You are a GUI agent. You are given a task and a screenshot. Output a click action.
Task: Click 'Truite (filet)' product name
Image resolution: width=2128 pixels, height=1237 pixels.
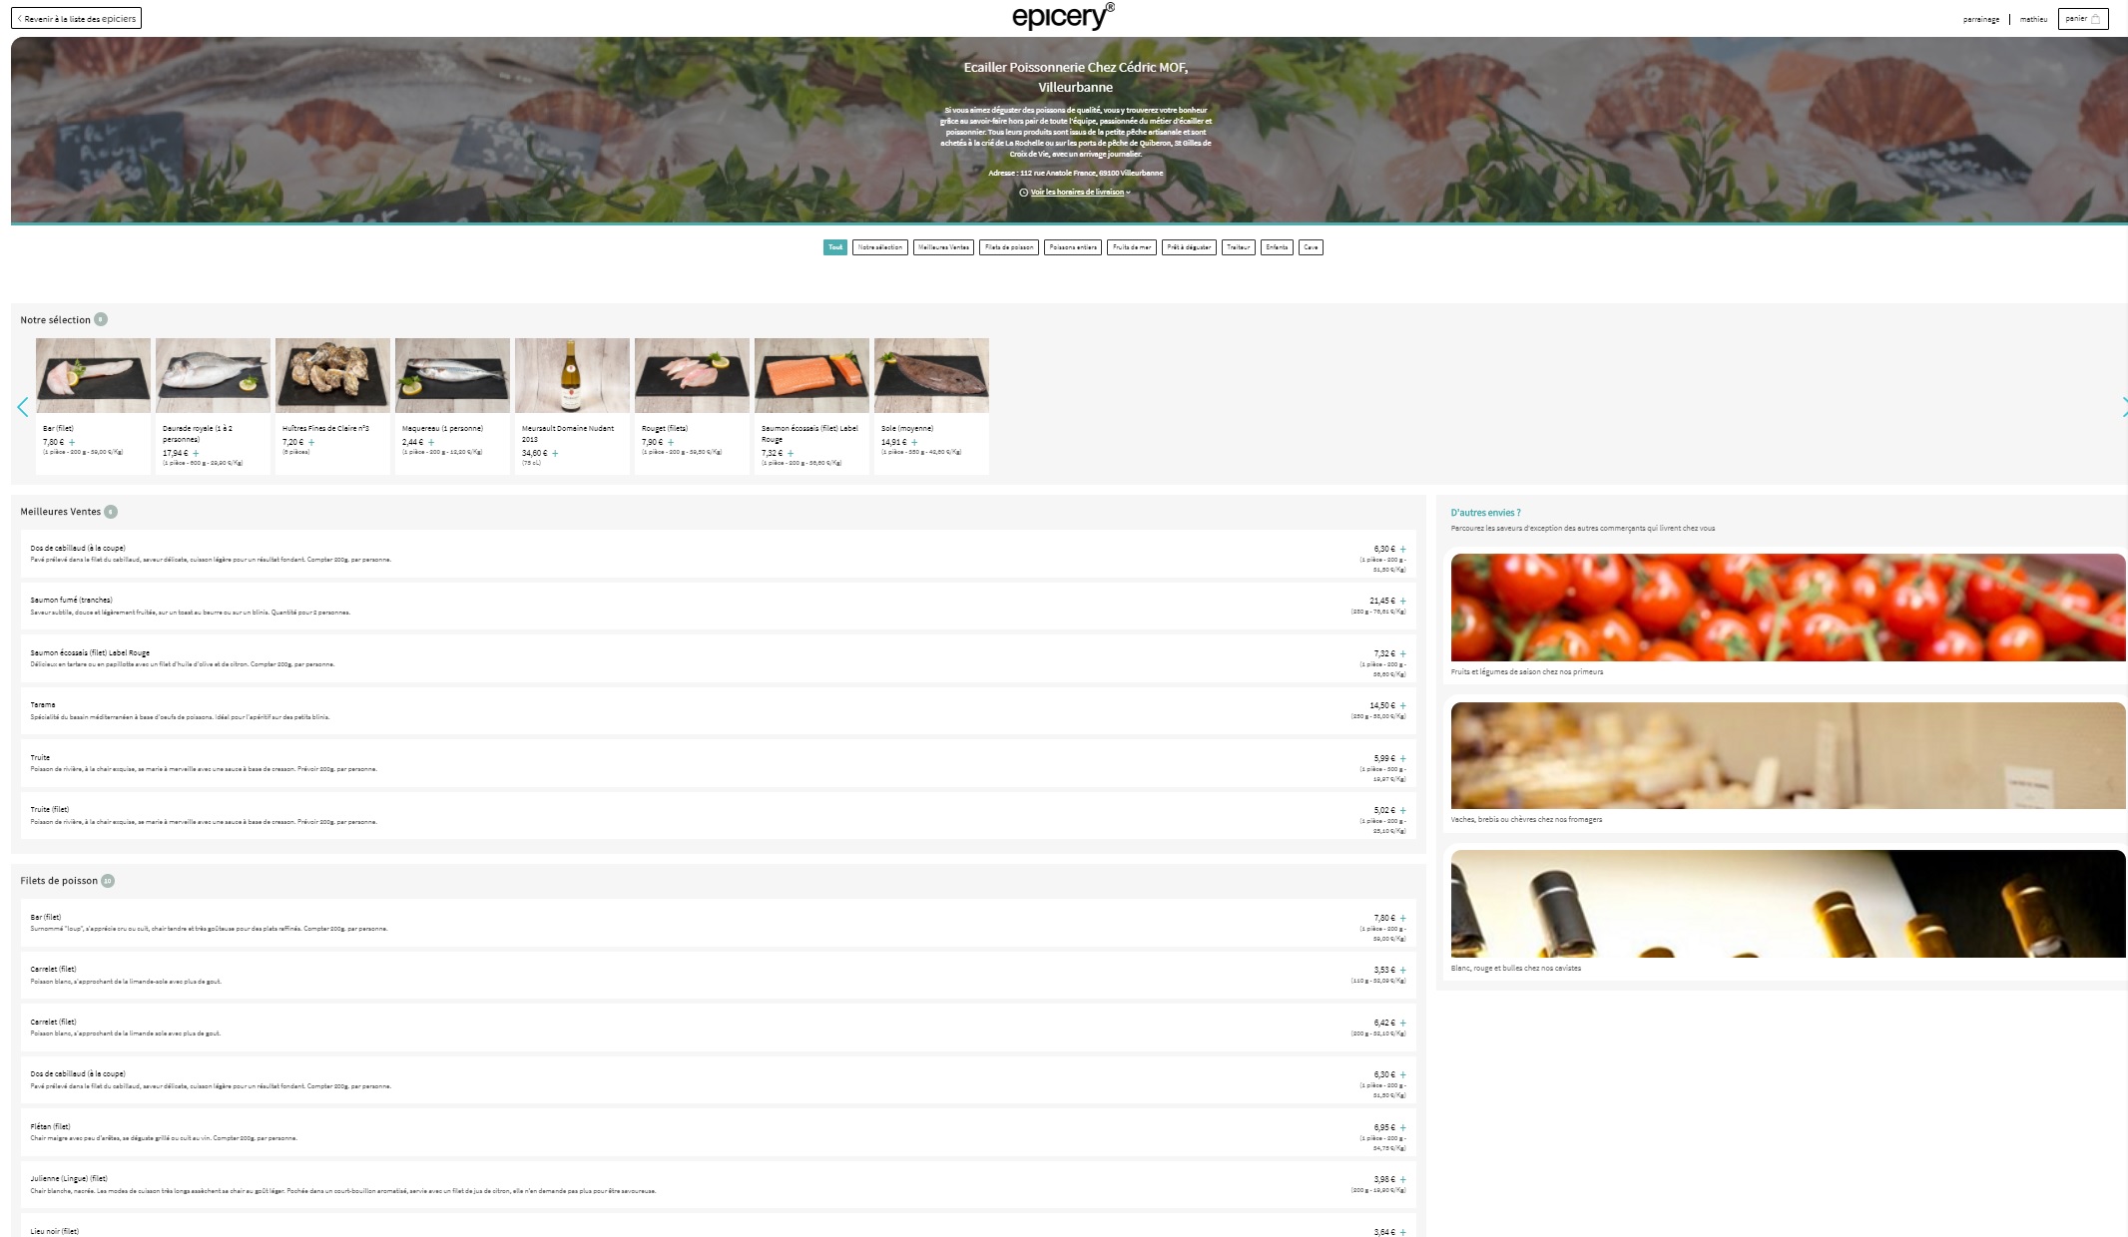coord(50,810)
